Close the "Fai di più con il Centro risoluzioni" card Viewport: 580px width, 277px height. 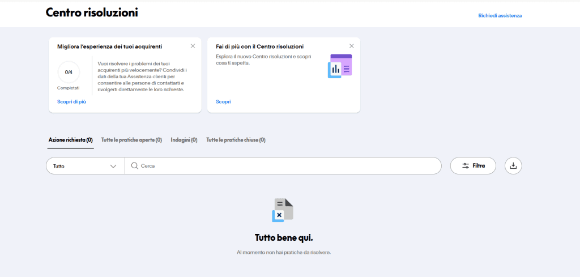[351, 46]
